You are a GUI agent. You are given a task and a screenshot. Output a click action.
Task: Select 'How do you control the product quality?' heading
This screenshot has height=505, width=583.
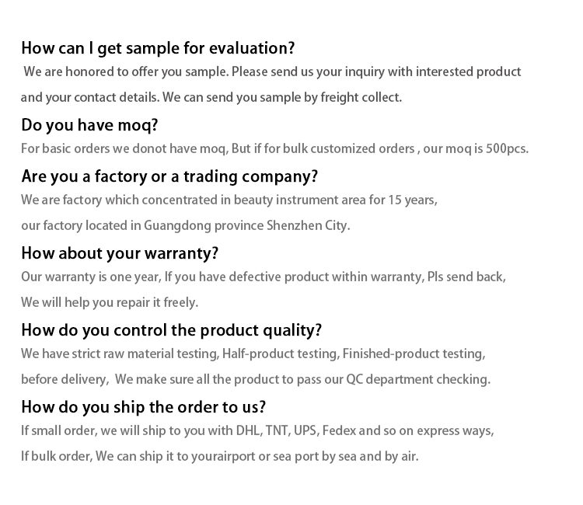point(171,330)
